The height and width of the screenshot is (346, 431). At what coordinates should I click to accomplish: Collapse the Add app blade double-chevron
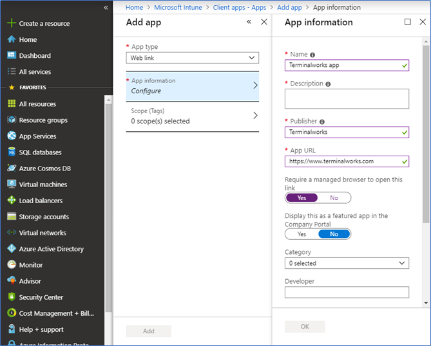[x=249, y=22]
